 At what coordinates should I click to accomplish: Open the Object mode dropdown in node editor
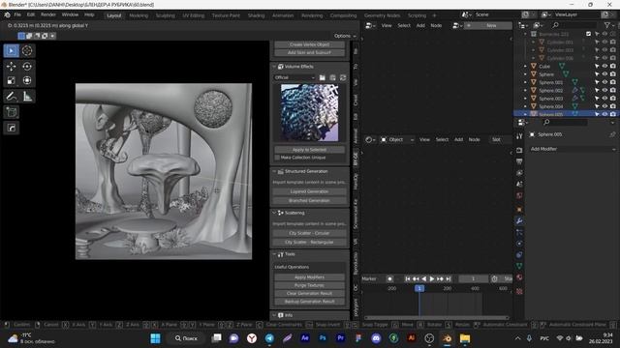[x=396, y=139]
